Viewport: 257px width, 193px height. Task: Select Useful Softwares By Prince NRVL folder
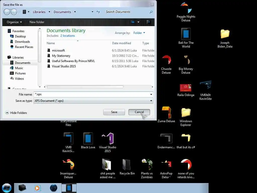point(100,61)
